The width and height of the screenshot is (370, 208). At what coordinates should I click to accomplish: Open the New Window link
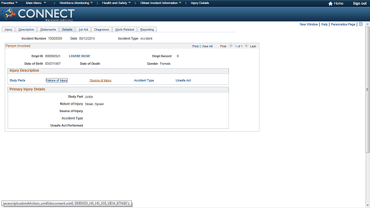tap(309, 24)
